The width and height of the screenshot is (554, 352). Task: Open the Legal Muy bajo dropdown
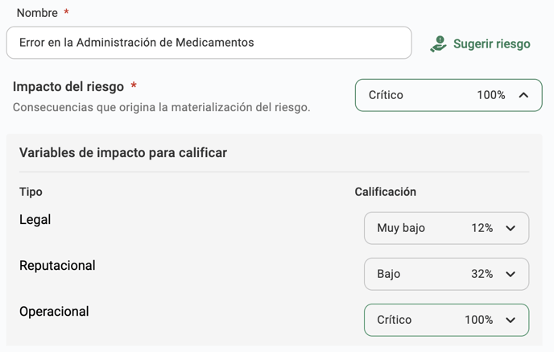(x=447, y=228)
